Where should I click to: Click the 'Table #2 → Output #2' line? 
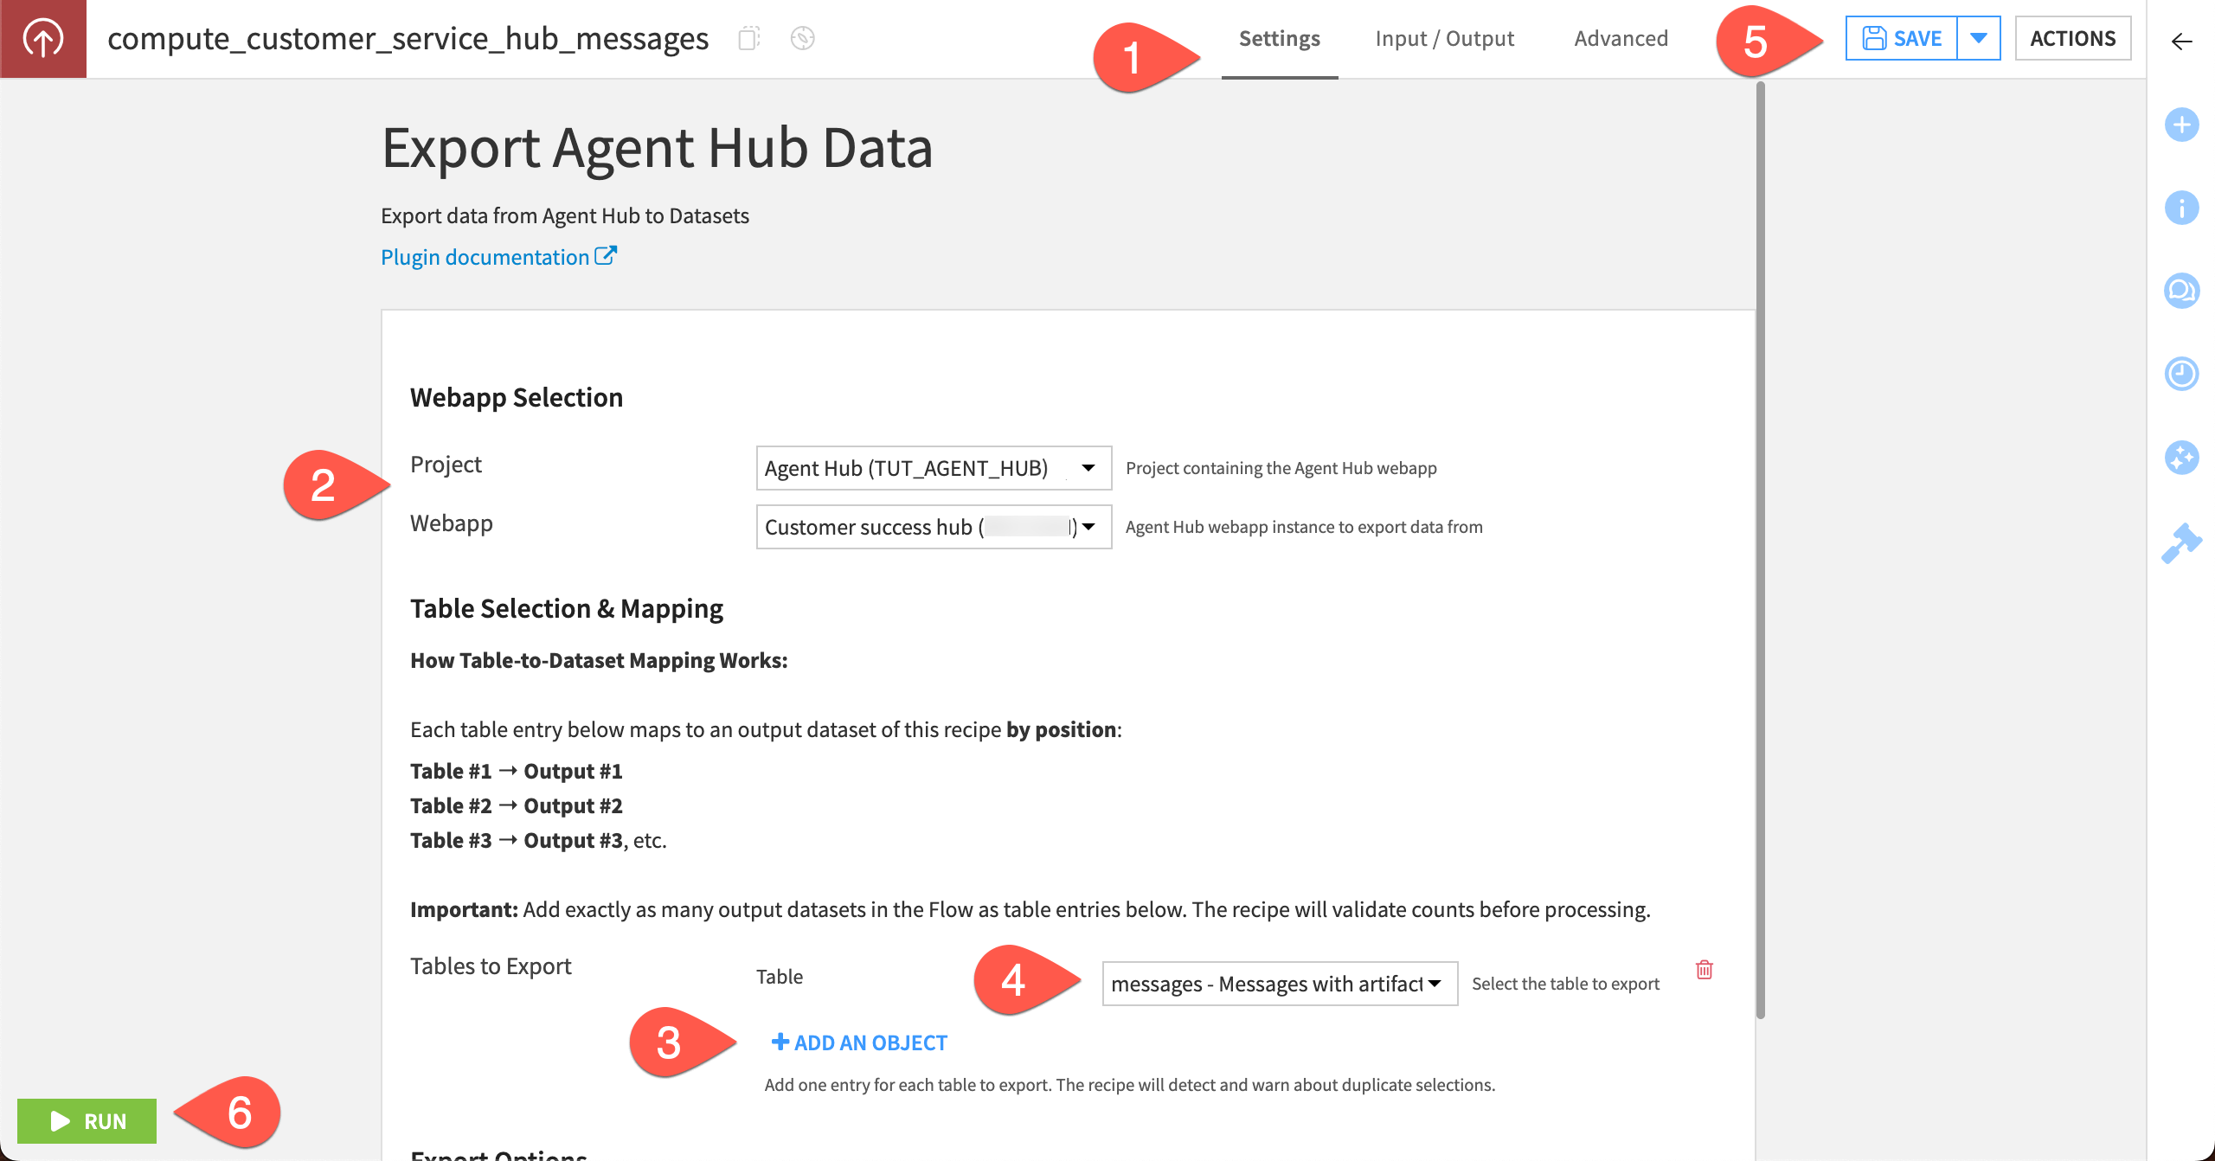517,805
